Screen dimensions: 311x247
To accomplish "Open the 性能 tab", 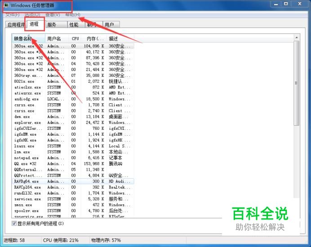I will click(x=76, y=25).
